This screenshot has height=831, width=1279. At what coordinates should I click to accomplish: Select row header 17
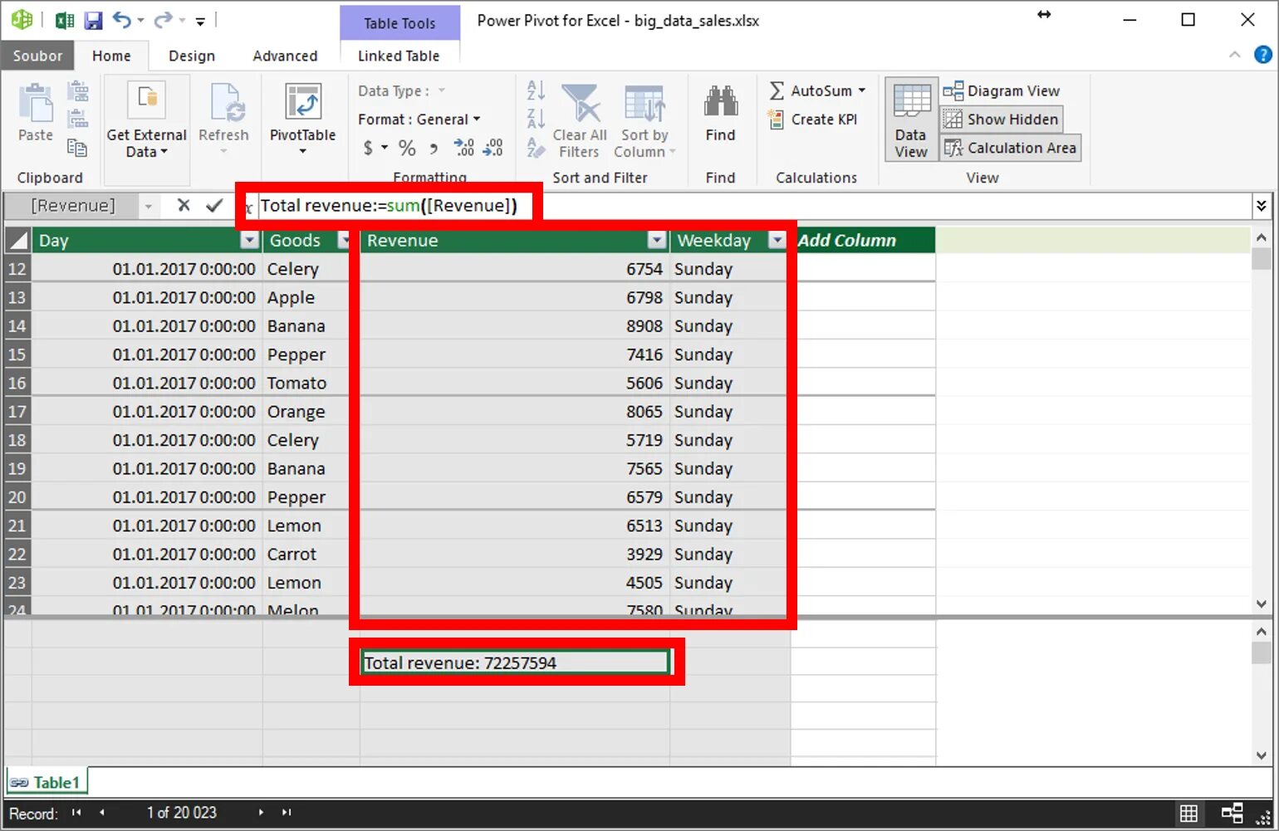pyautogui.click(x=17, y=411)
